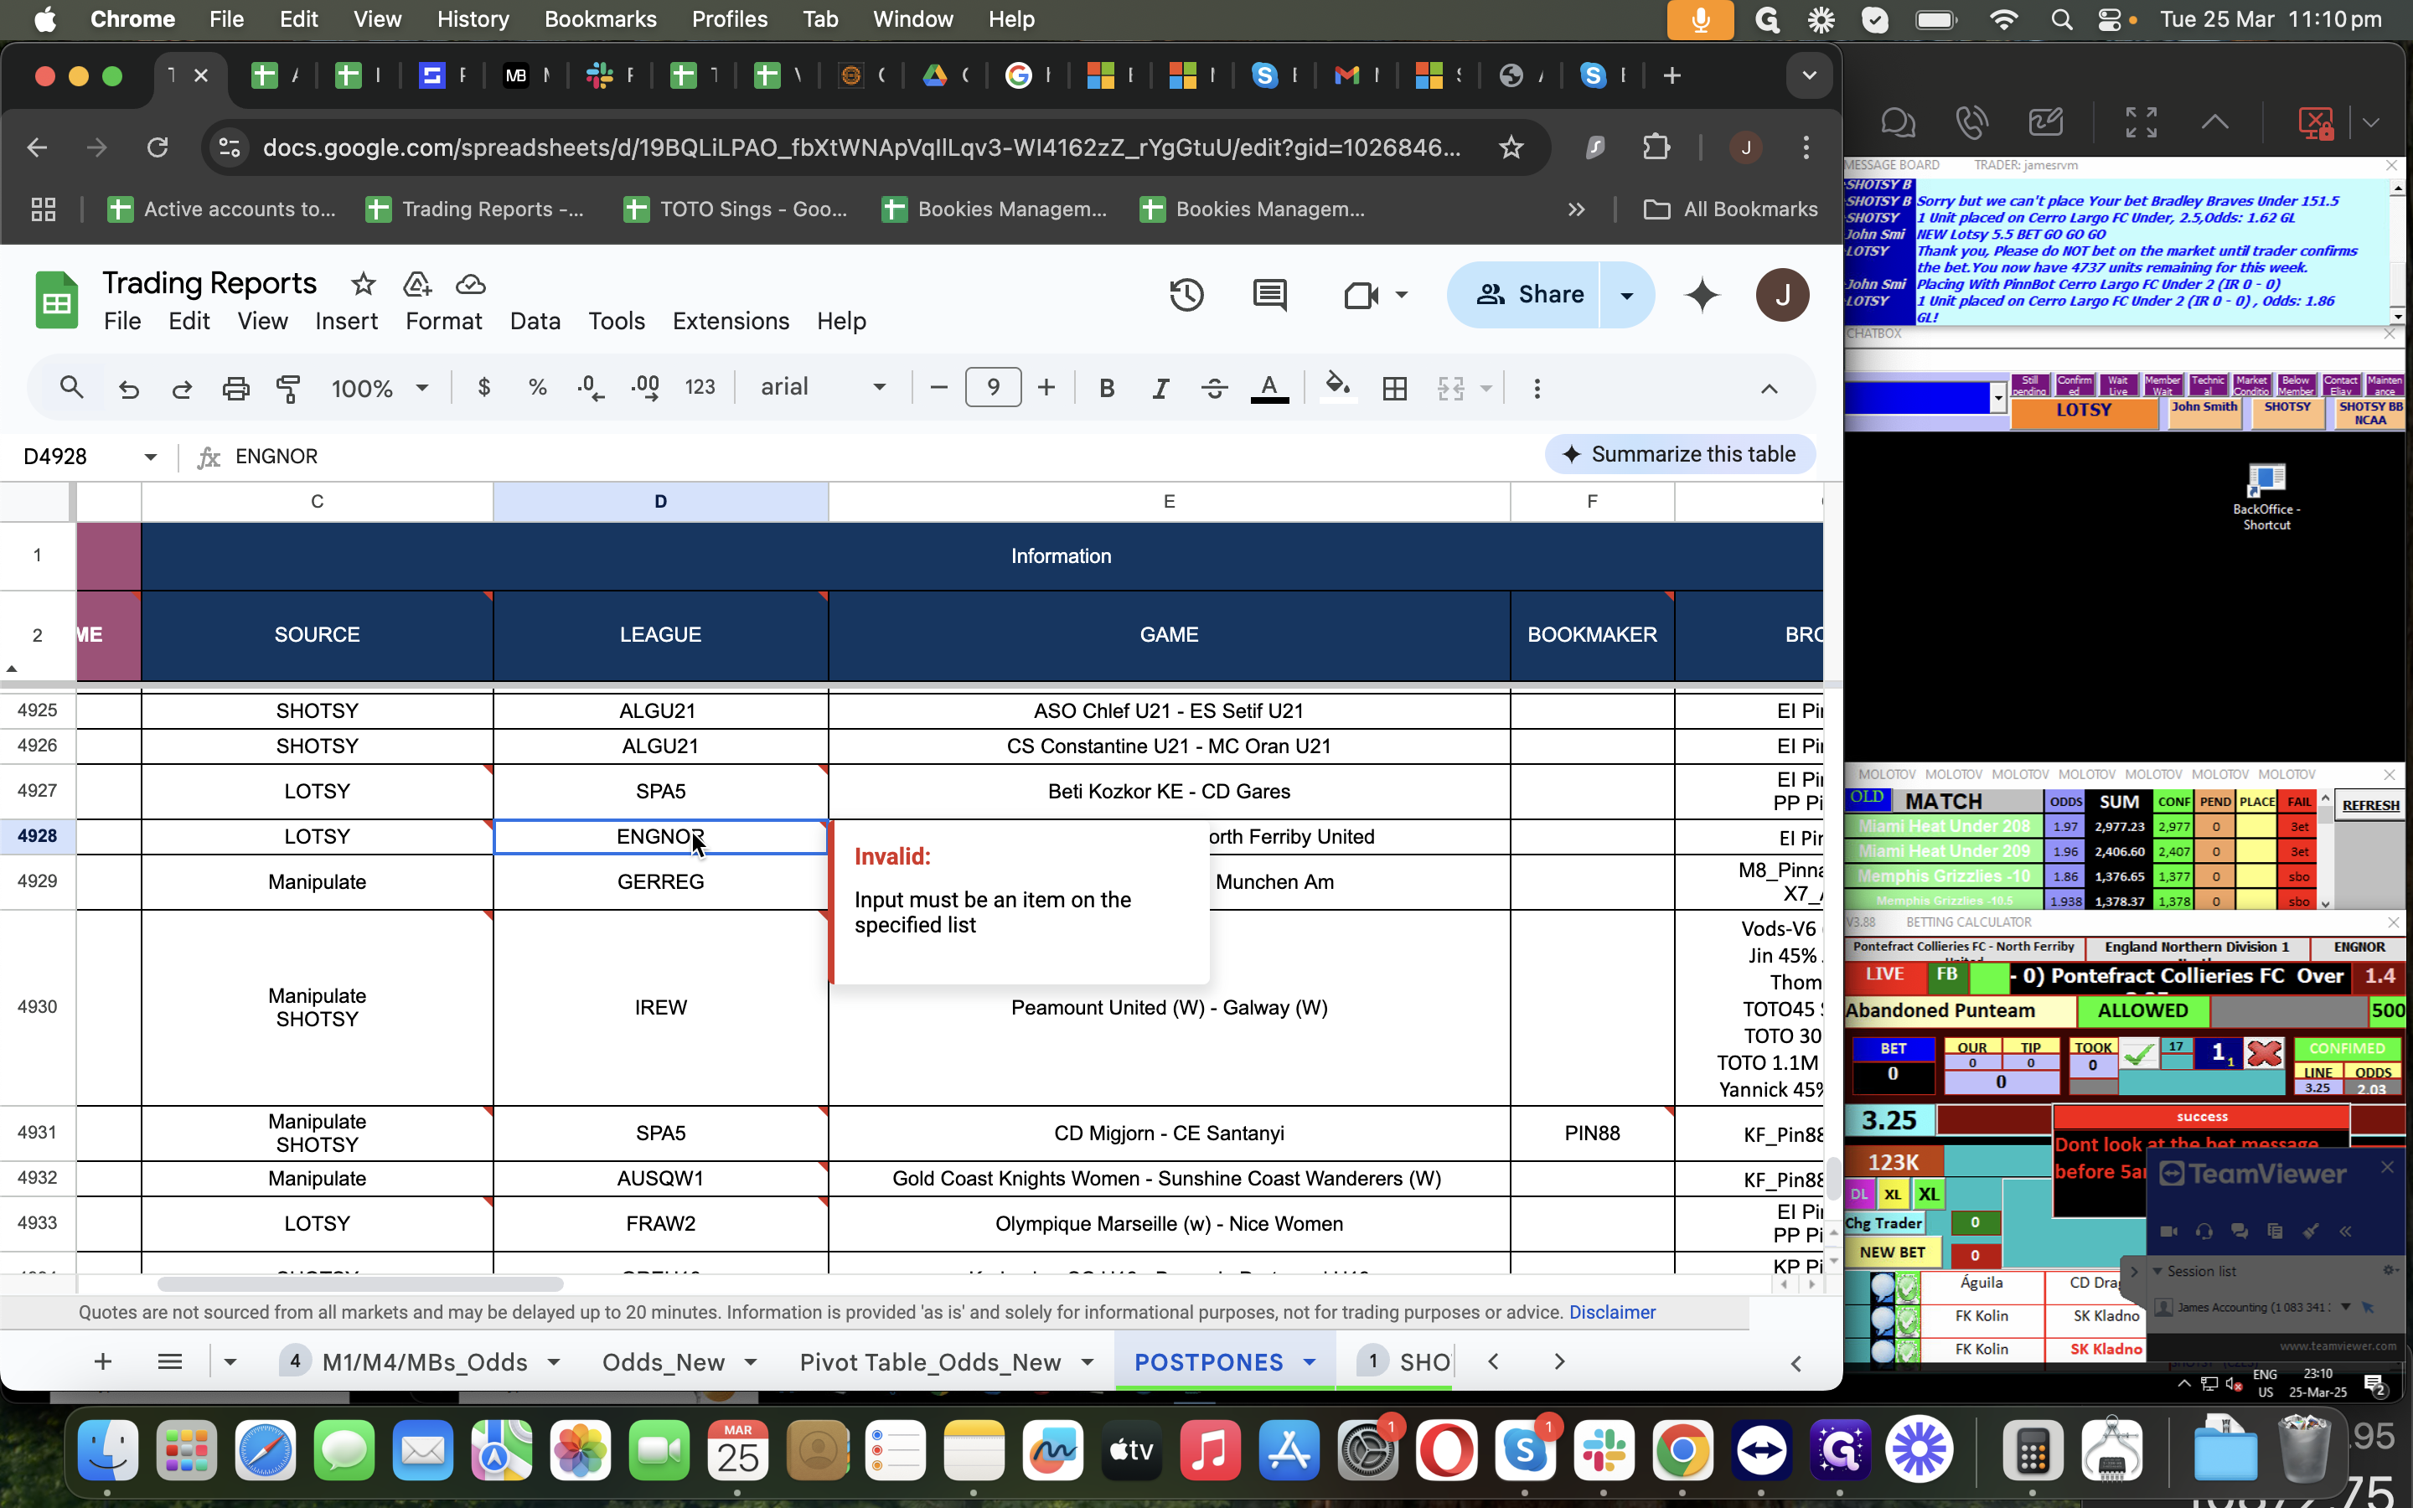Open Slack from the Dock
Screen dimensions: 2413x1508
point(1604,1450)
